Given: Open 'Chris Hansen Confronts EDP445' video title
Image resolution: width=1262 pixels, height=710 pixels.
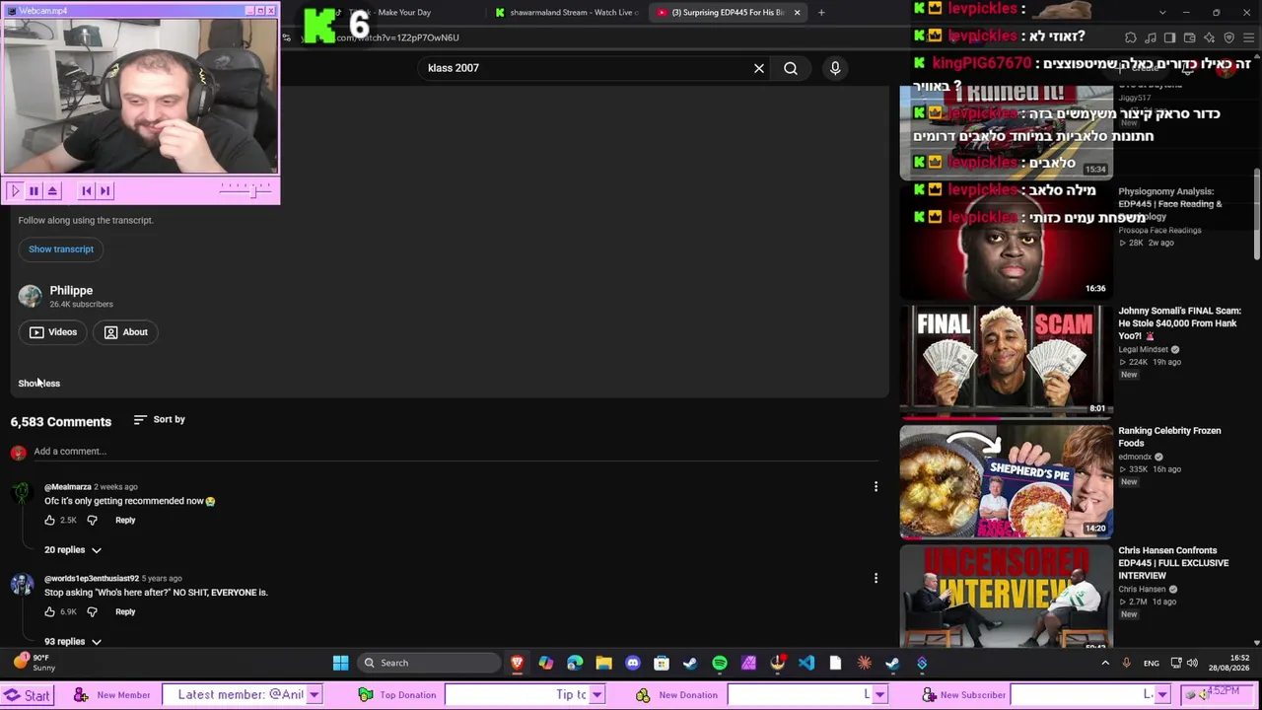Looking at the screenshot, I should coord(1173,563).
